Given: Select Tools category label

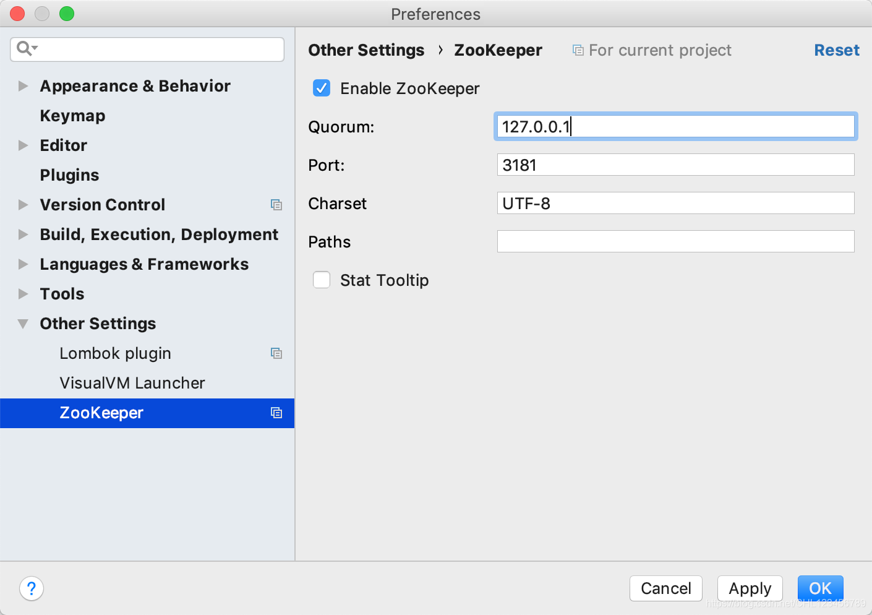Looking at the screenshot, I should (62, 294).
